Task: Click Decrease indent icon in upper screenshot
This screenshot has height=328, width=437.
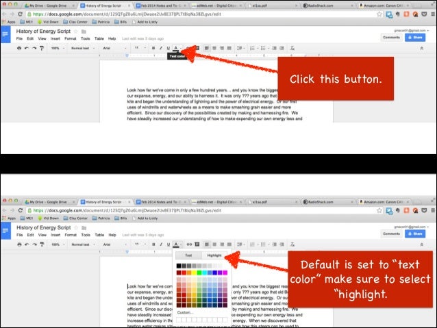Action: tap(275, 48)
